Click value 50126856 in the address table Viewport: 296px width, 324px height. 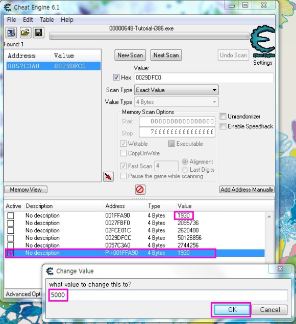[x=189, y=238]
